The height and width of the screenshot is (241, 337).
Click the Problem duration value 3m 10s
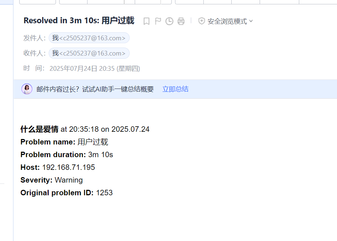click(101, 155)
